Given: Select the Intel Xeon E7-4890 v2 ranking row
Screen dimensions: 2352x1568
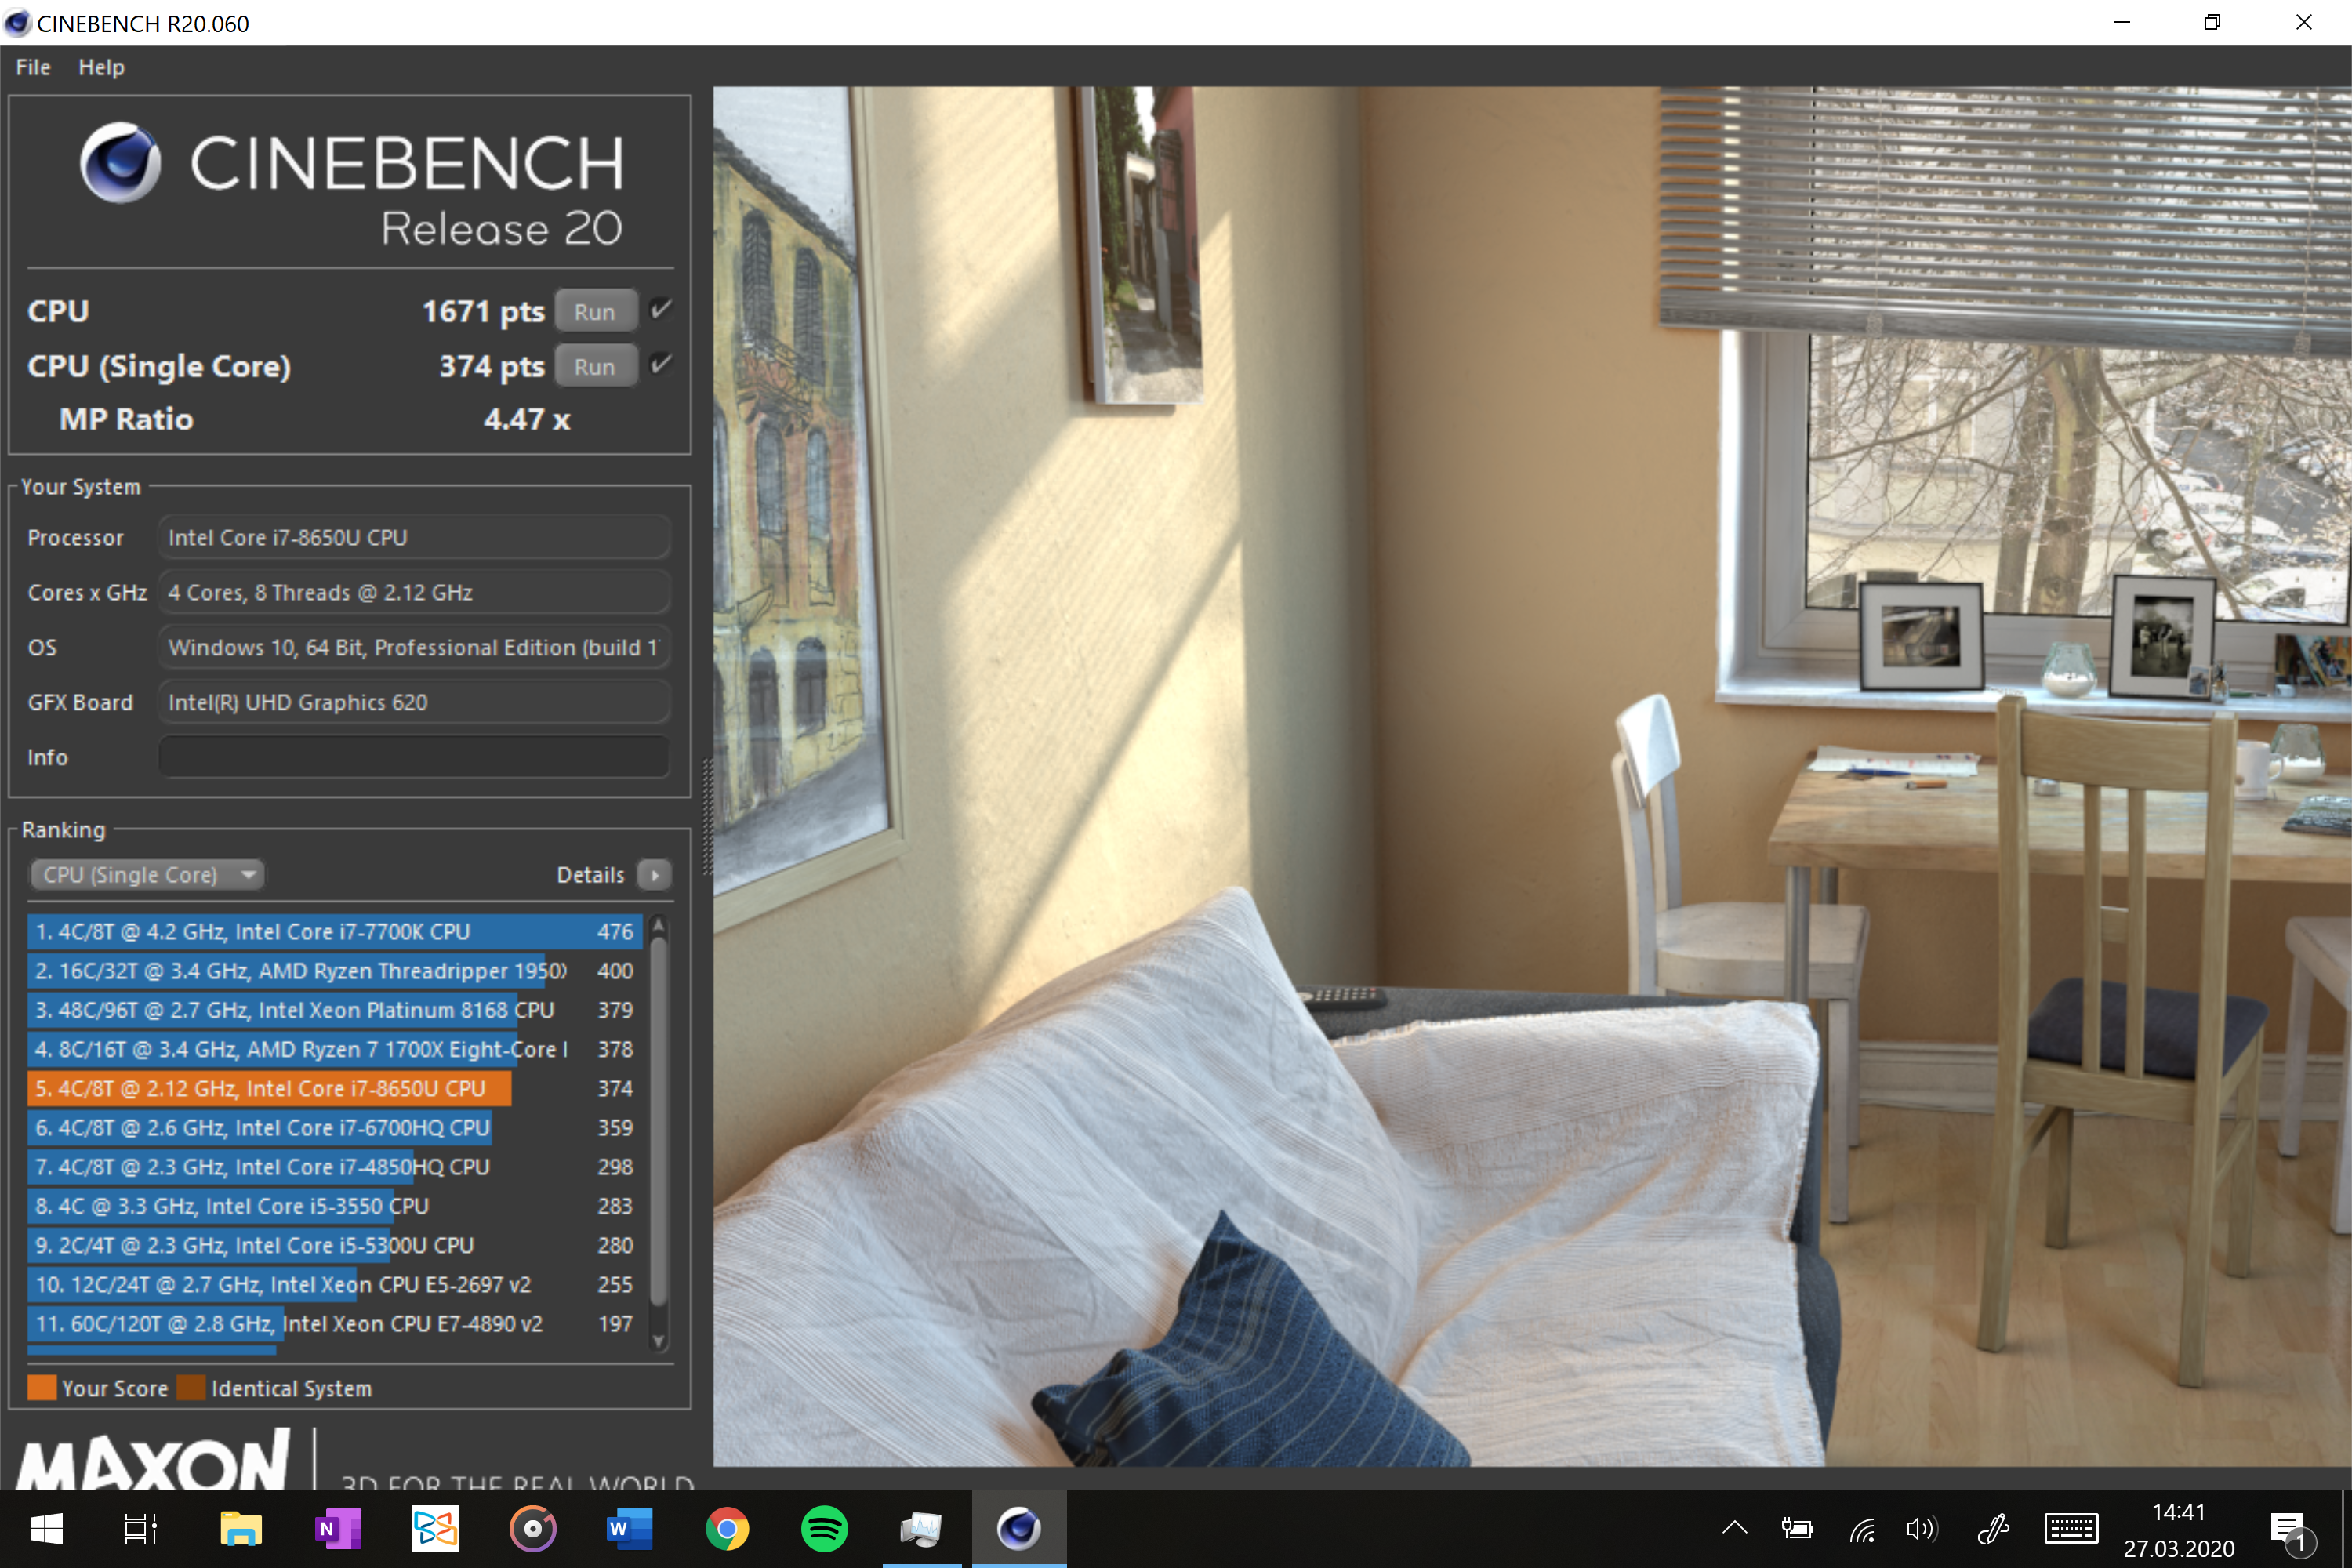Looking at the screenshot, I should [335, 1324].
